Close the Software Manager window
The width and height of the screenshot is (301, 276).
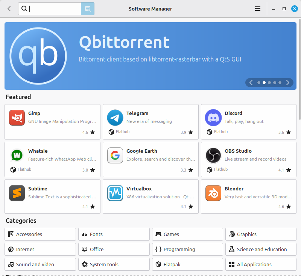coord(295,9)
